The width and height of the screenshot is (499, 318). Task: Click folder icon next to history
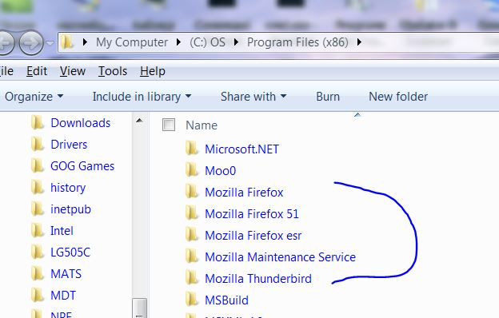point(38,187)
